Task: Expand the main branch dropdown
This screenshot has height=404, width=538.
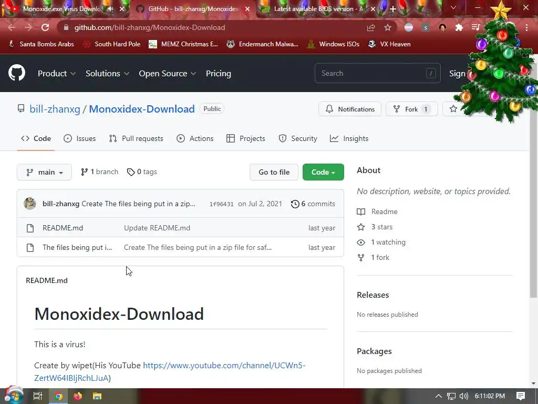Action: tap(44, 172)
